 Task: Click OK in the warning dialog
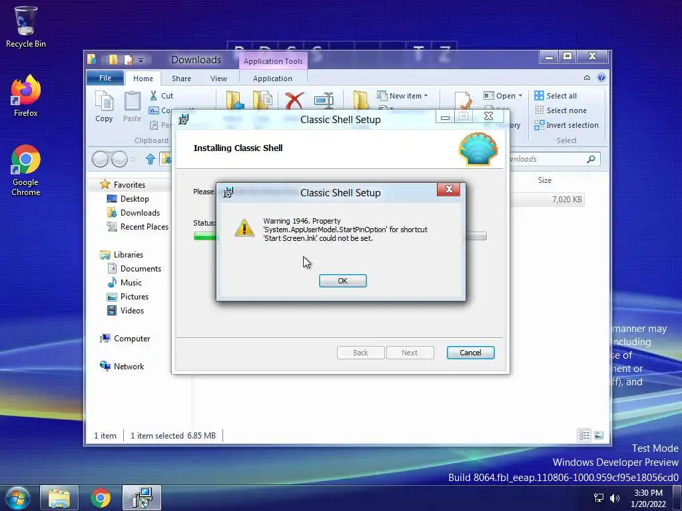[343, 281]
